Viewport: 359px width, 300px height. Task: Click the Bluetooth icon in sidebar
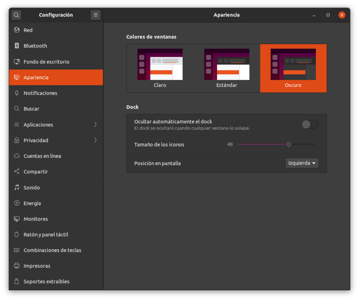(16, 46)
